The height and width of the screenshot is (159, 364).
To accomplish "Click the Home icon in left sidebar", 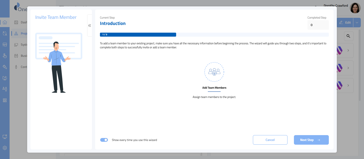I will 5,22.
